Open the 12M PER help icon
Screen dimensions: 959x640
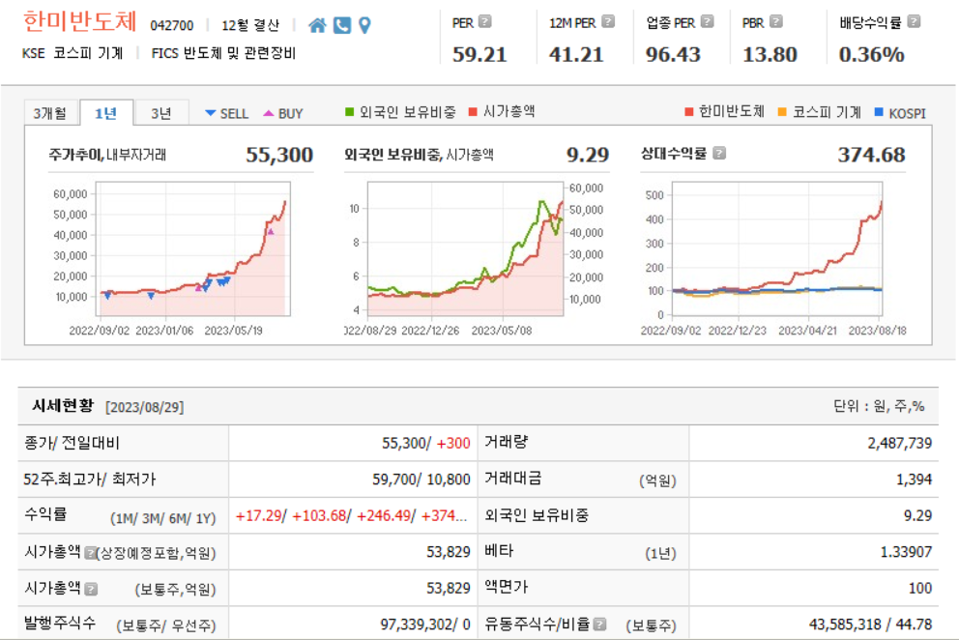click(x=606, y=21)
